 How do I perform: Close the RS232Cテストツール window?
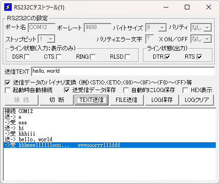(209, 7)
